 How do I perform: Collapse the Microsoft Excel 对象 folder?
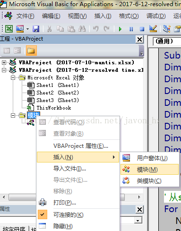coord(13,78)
